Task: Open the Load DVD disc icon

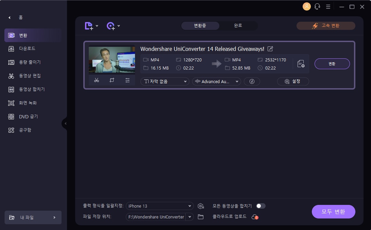Action: [111, 26]
